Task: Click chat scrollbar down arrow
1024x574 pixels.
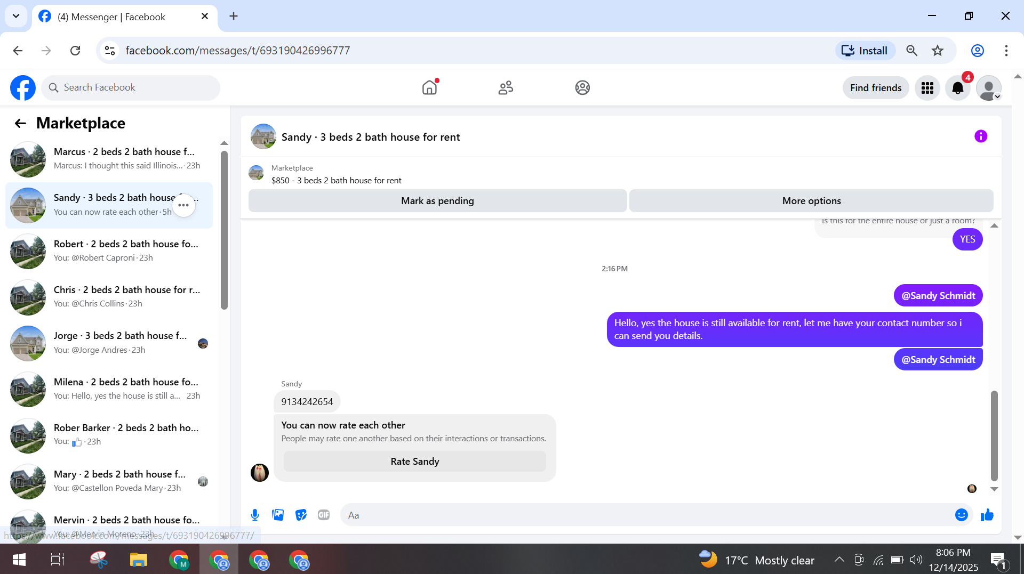Action: point(994,489)
